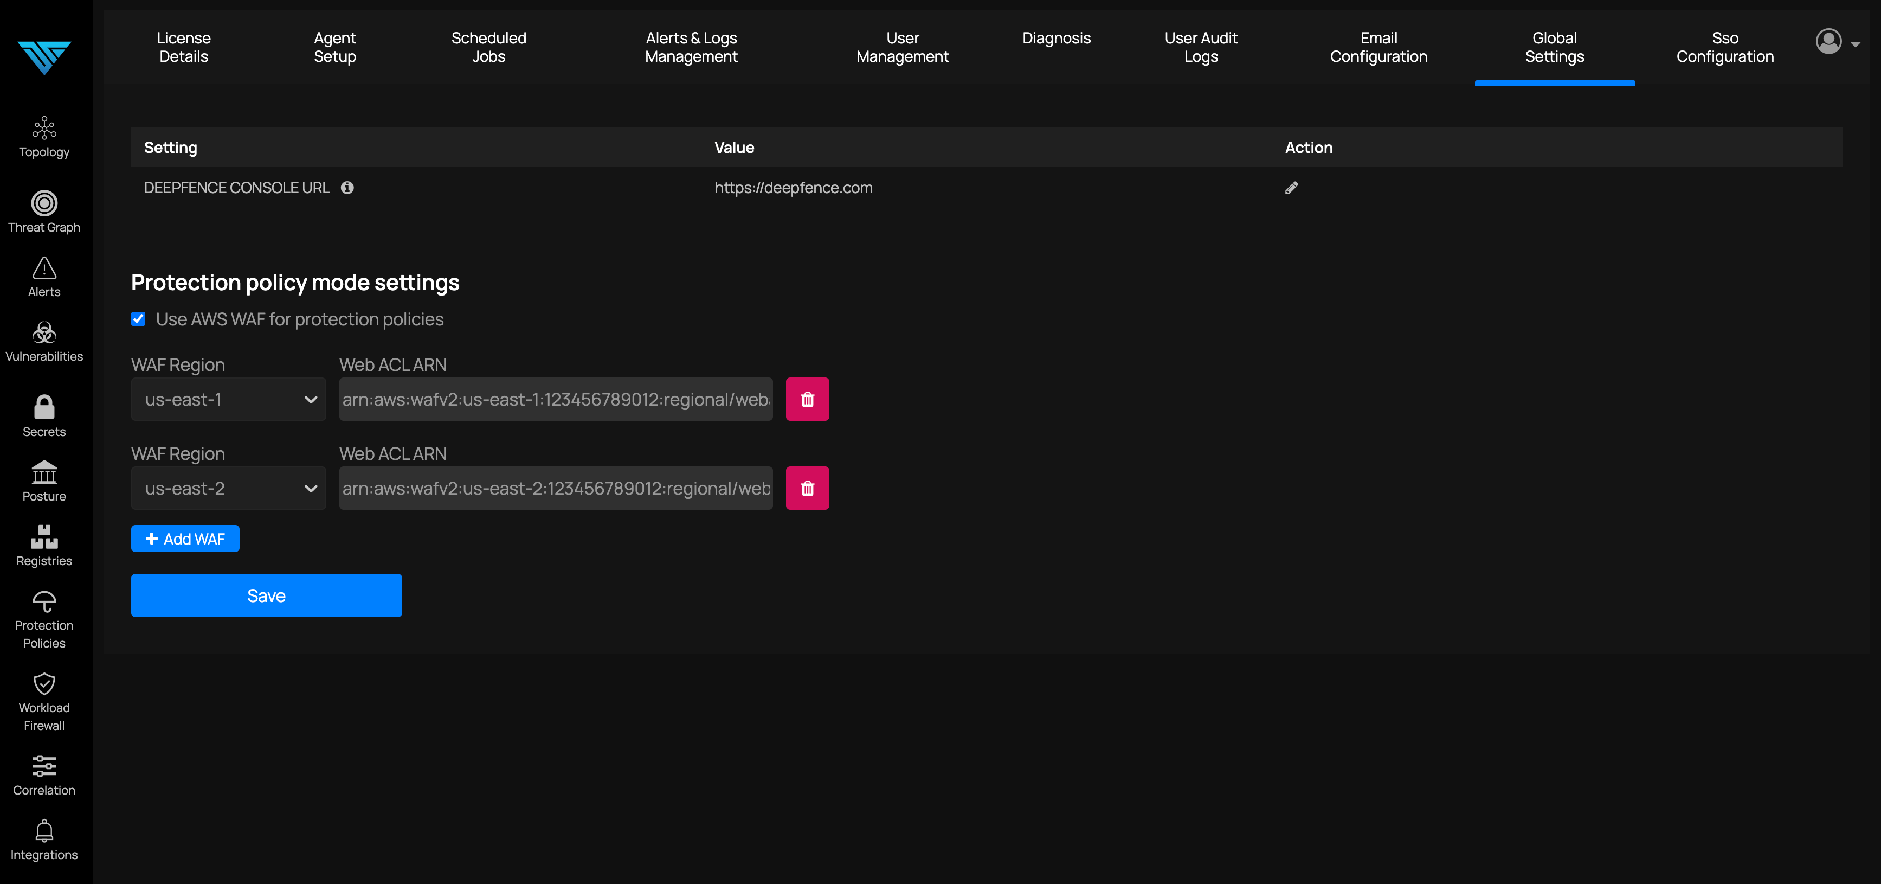
Task: Expand the profile dropdown caret
Action: click(1856, 44)
